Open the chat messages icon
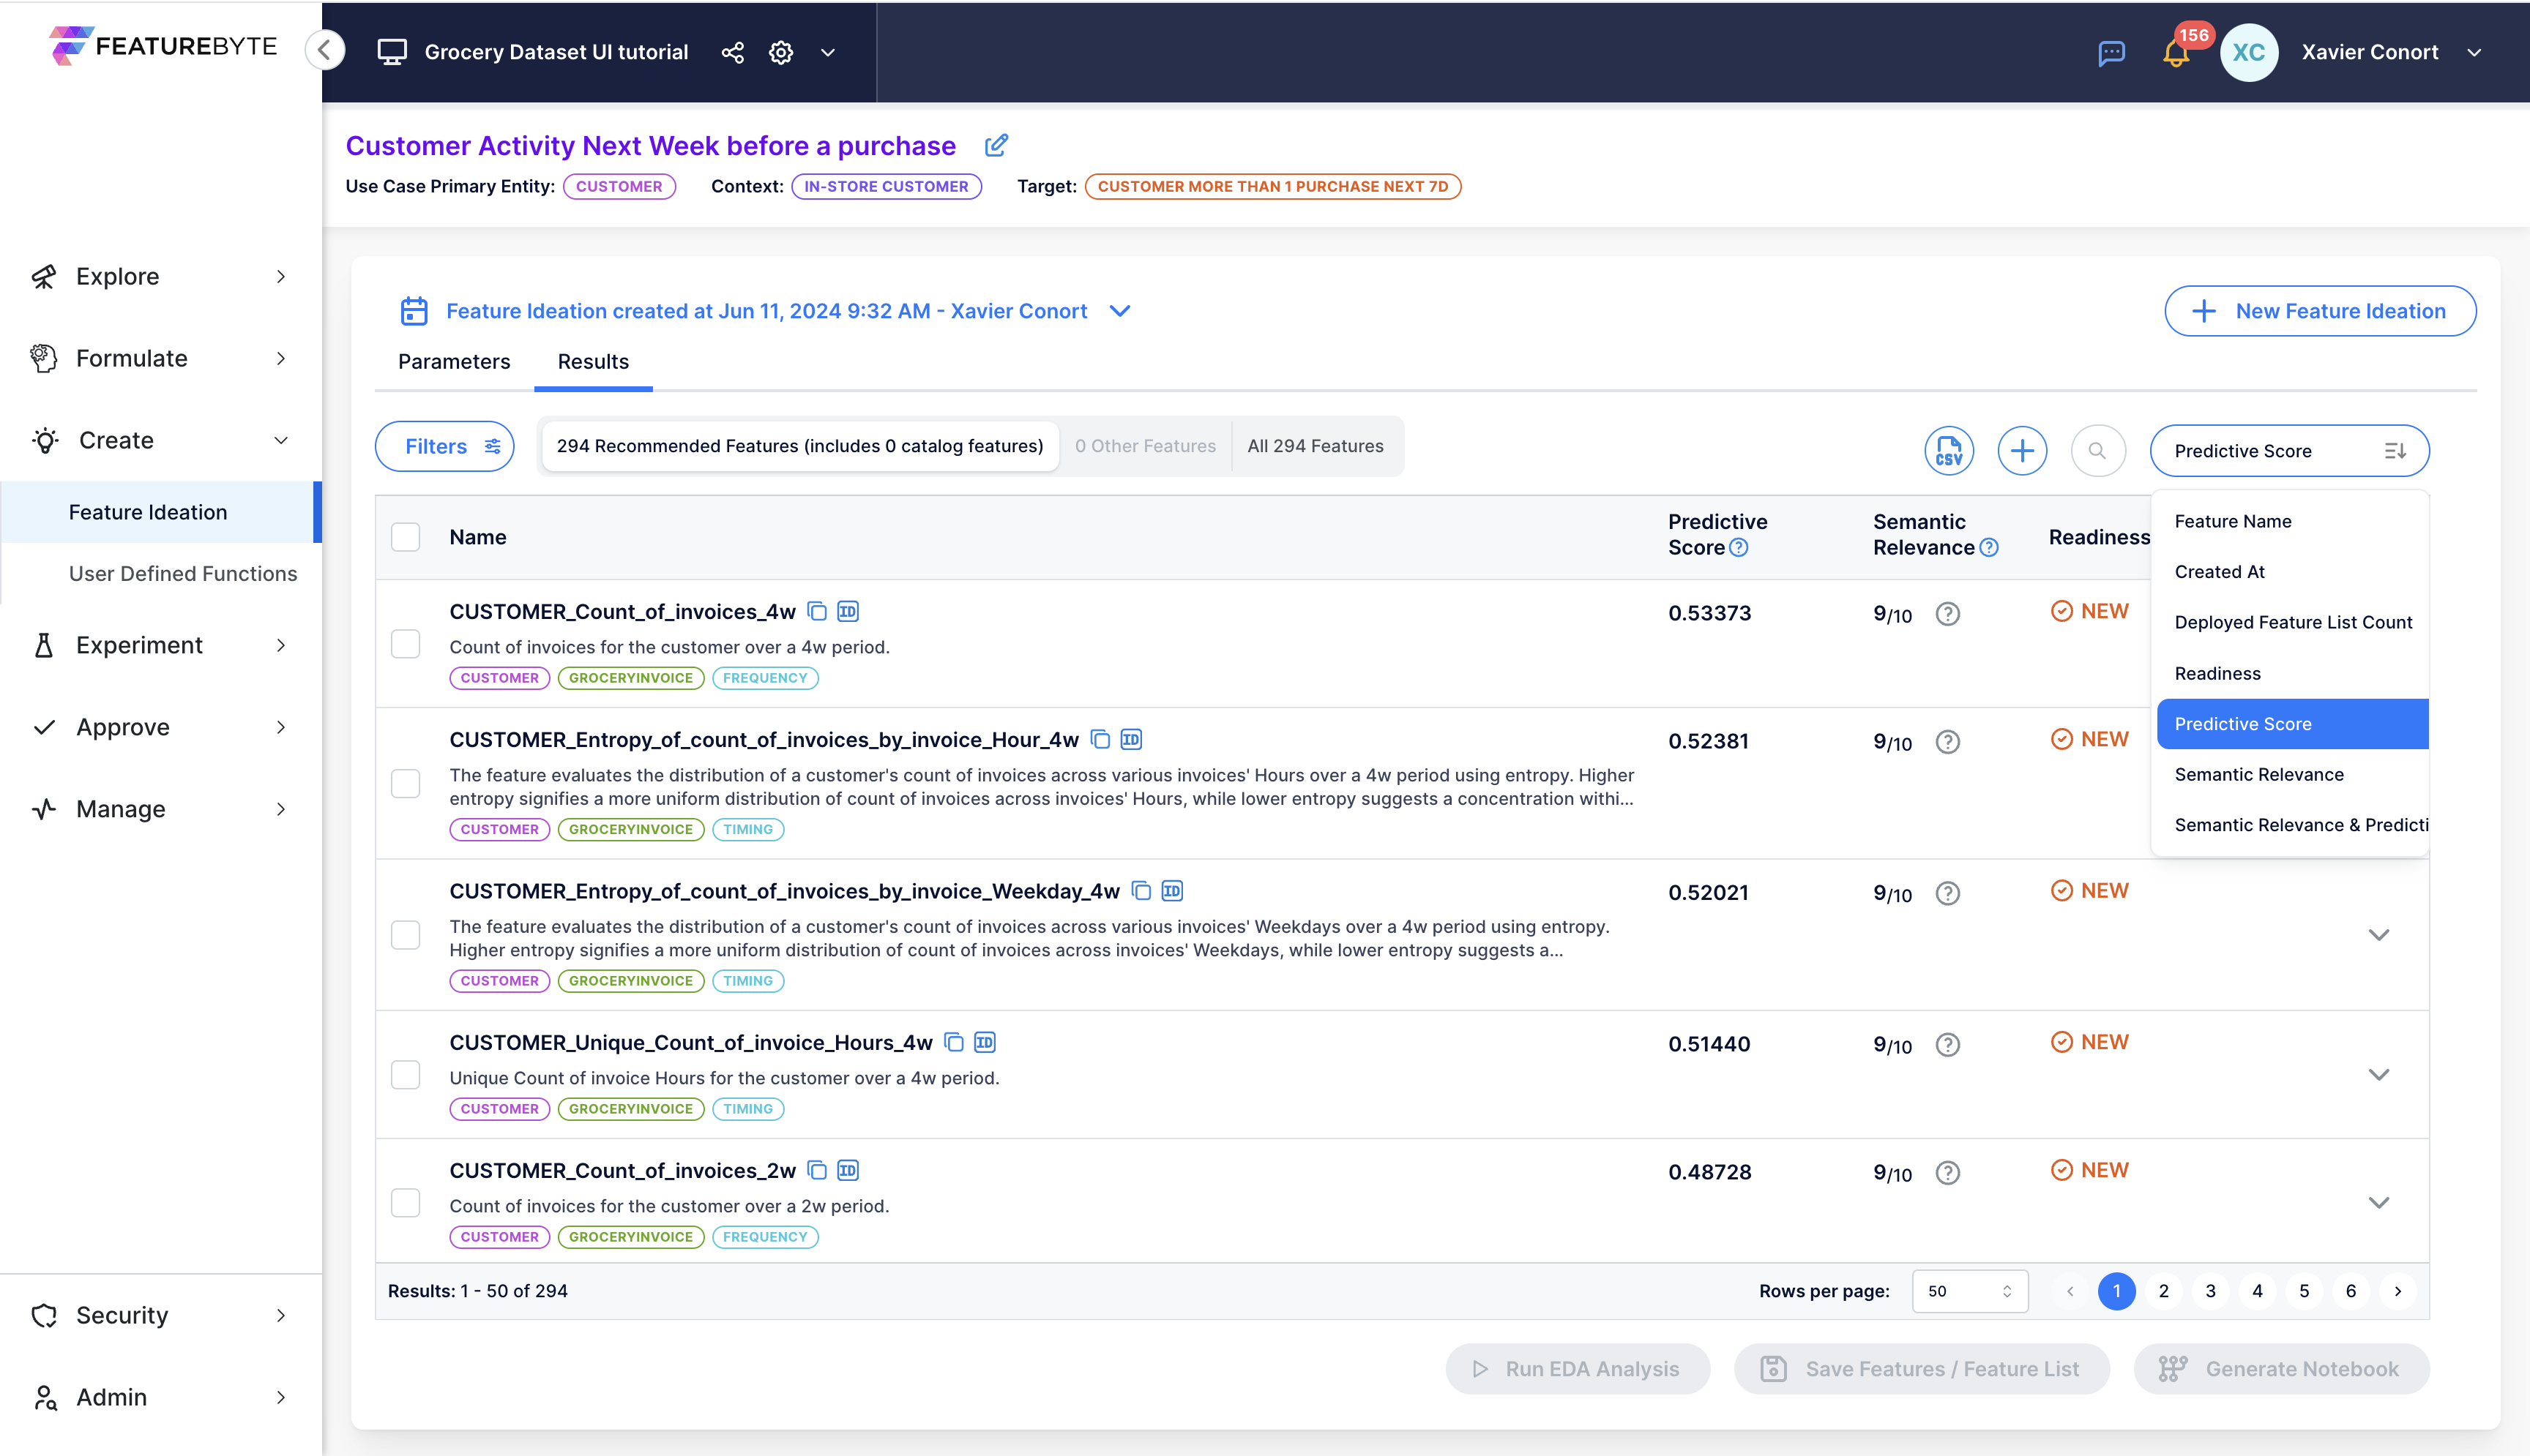Image resolution: width=2530 pixels, height=1456 pixels. coord(2111,52)
